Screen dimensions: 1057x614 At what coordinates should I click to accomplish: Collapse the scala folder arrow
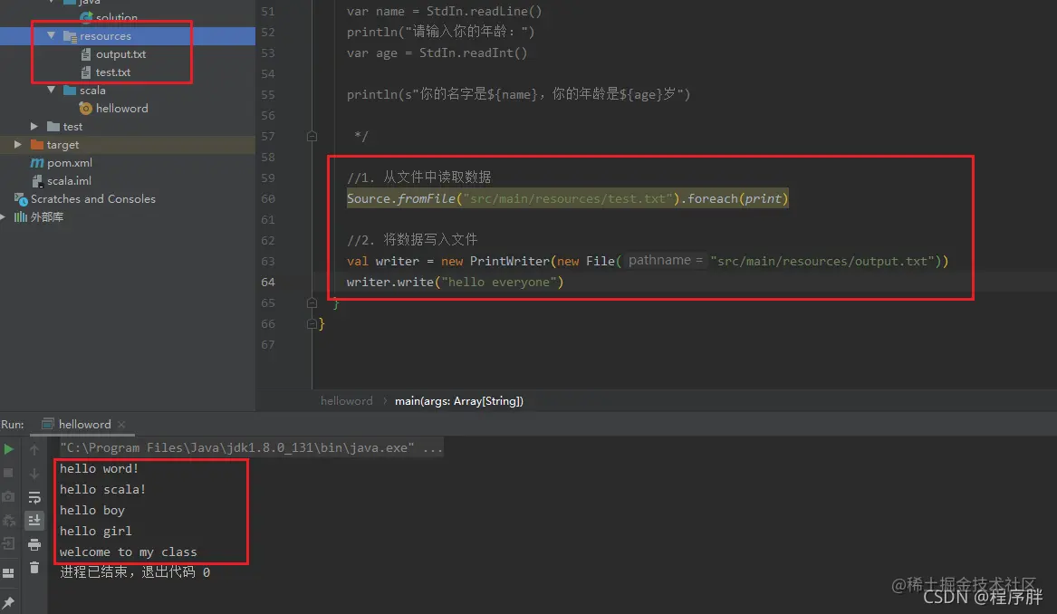coord(52,90)
